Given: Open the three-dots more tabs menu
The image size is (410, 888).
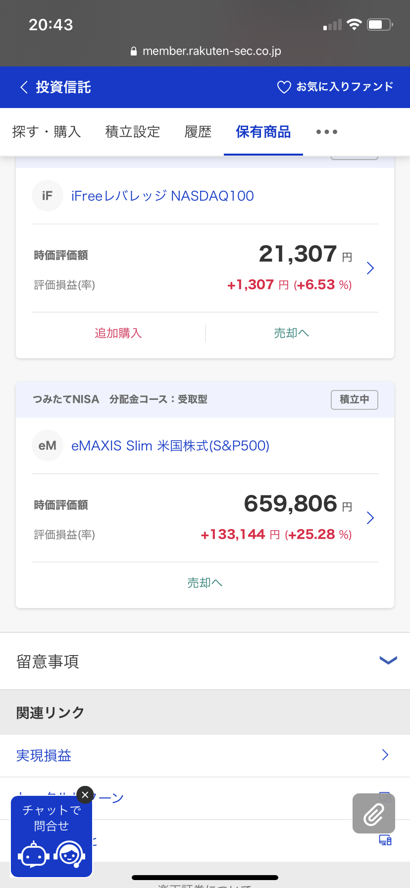Looking at the screenshot, I should tap(326, 132).
